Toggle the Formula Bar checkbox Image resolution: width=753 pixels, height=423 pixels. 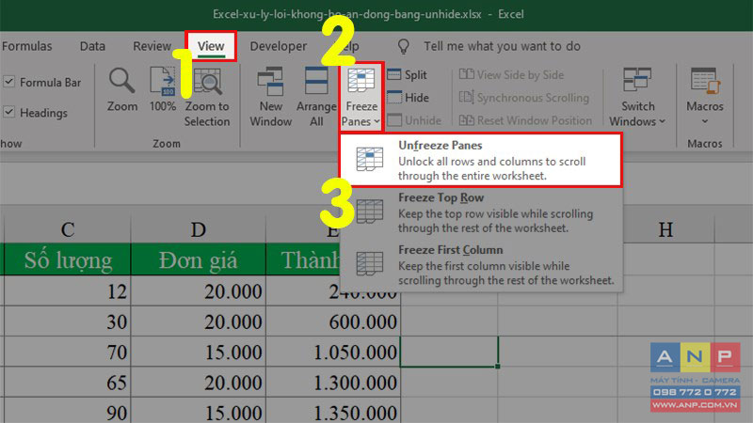pos(9,82)
